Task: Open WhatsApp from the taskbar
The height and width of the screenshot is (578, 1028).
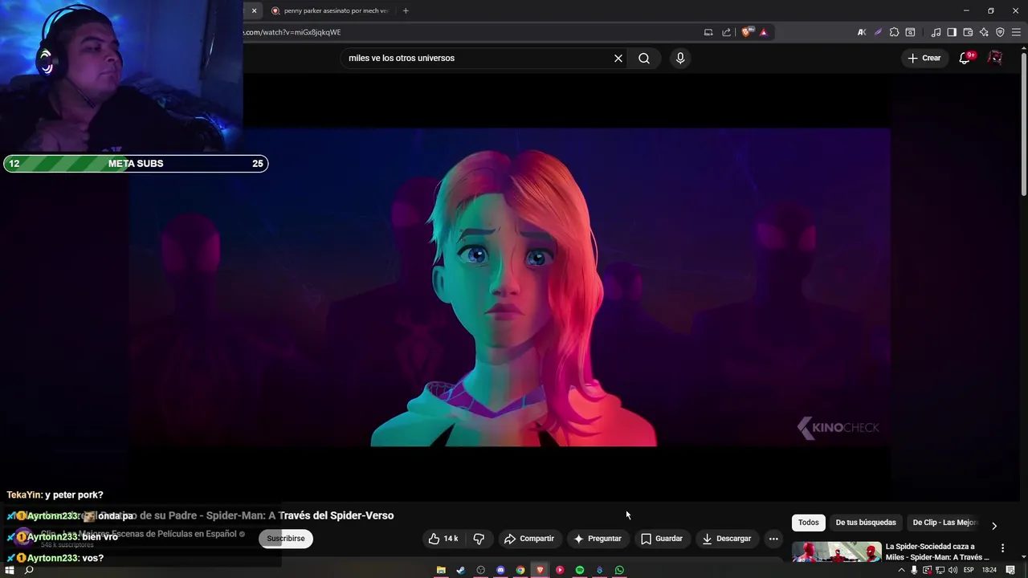Action: tap(619, 570)
